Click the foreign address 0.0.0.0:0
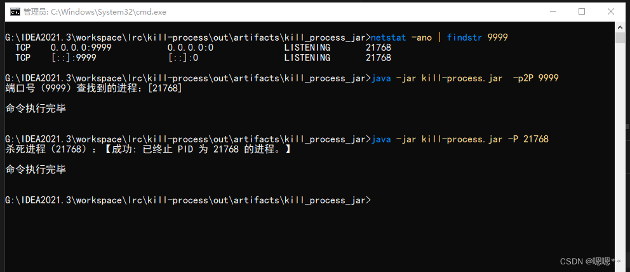This screenshot has width=630, height=272. tap(190, 48)
